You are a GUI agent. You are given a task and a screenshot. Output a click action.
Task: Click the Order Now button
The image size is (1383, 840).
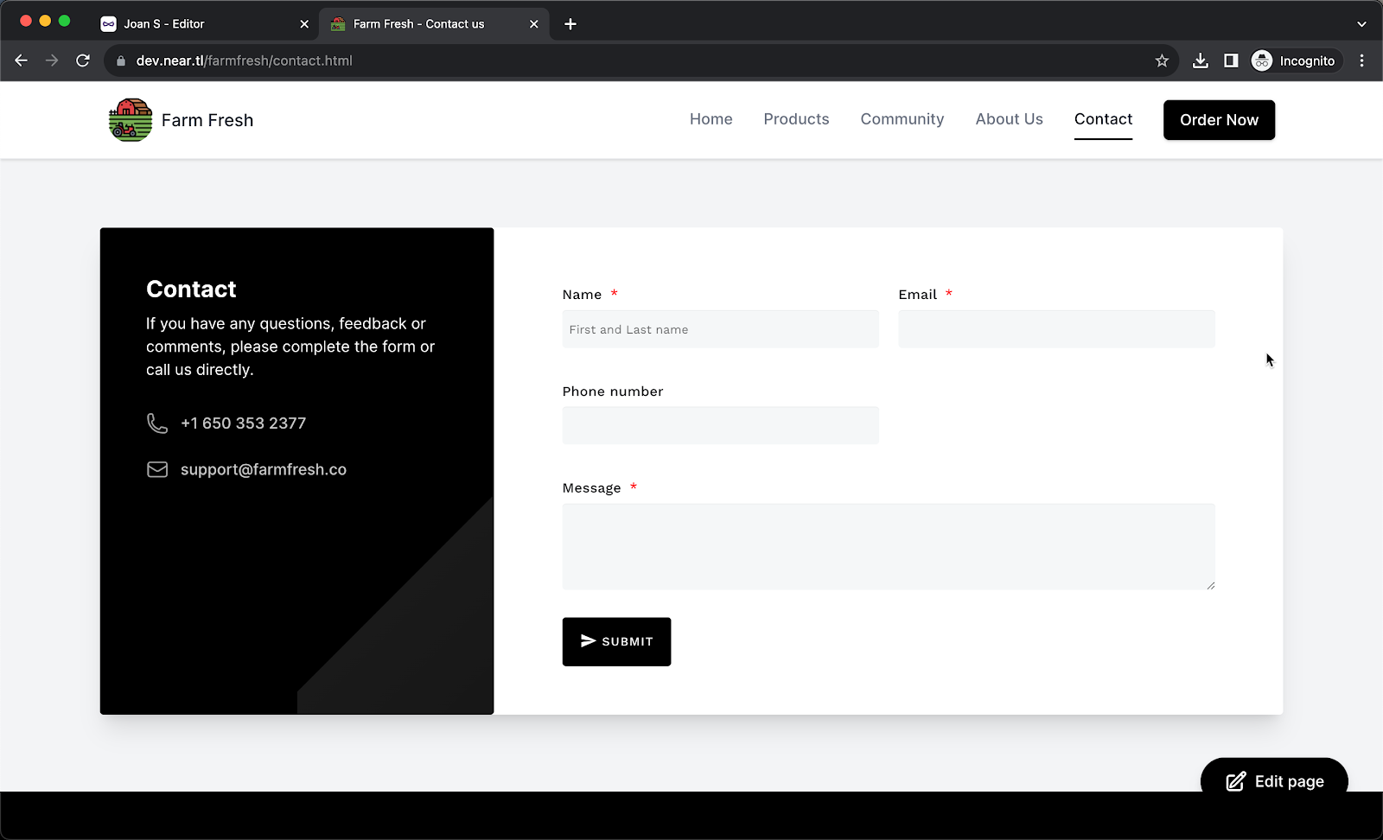[x=1219, y=119]
